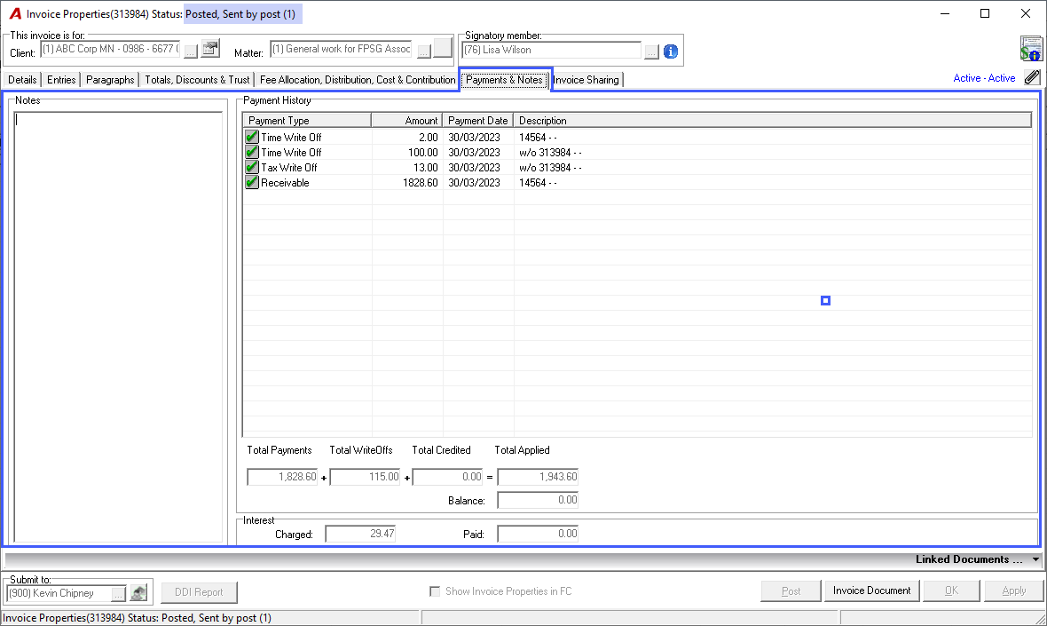The width and height of the screenshot is (1047, 626).
Task: Open the Submit to lookup ellipsis button
Action: 118,593
